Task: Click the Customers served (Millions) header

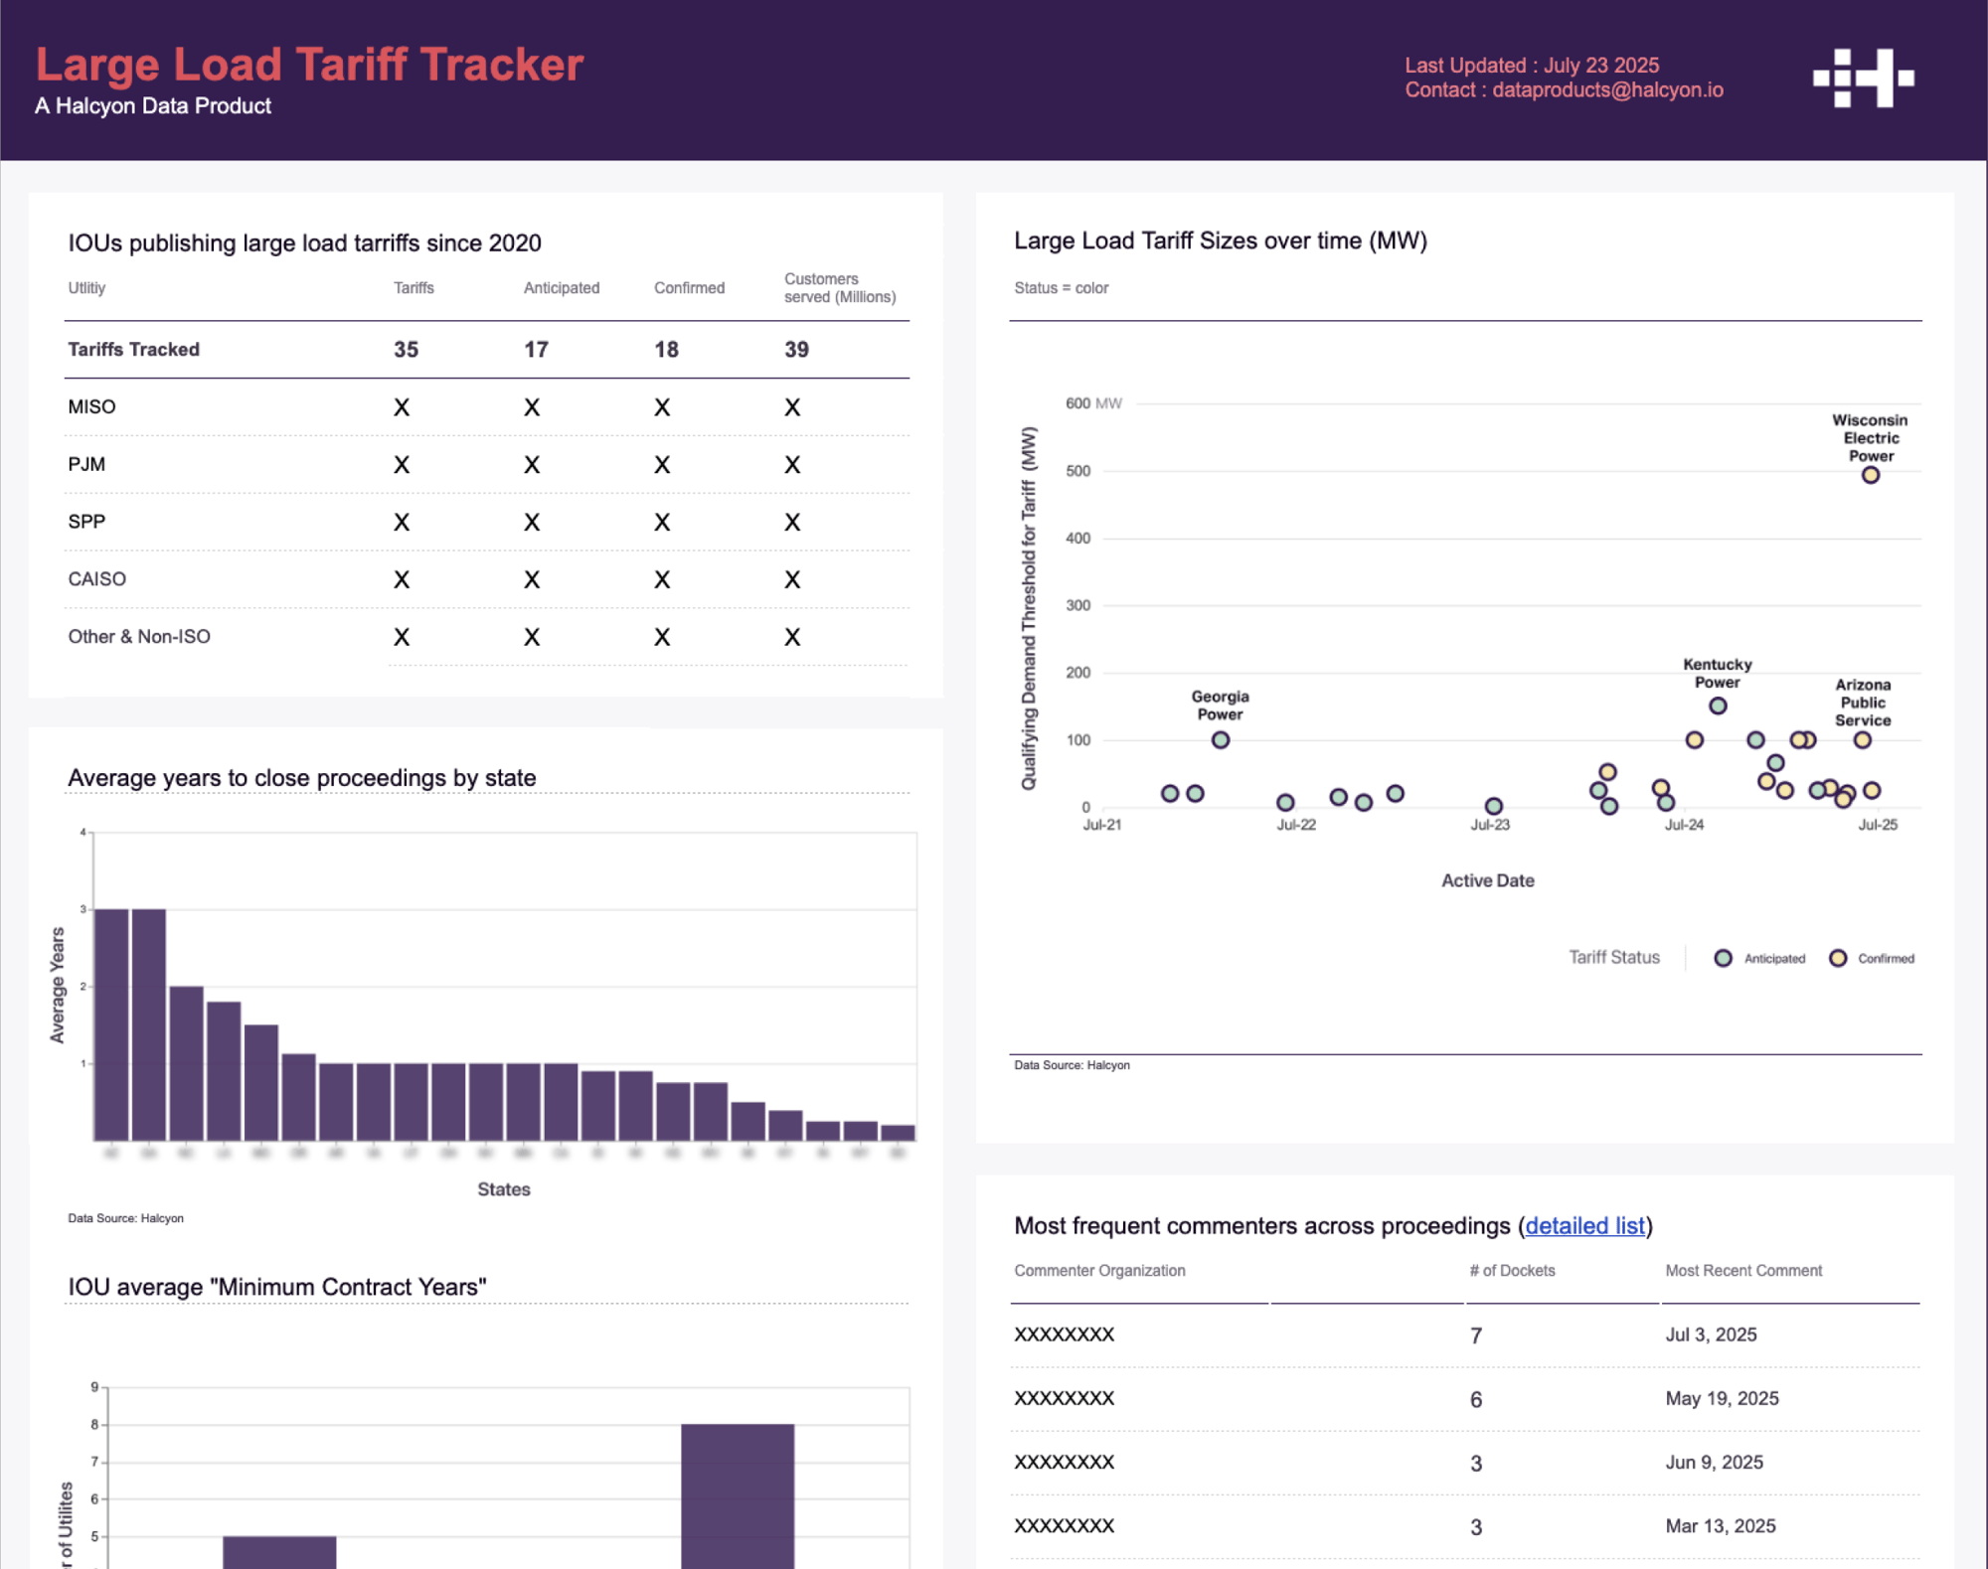Action: coord(840,288)
